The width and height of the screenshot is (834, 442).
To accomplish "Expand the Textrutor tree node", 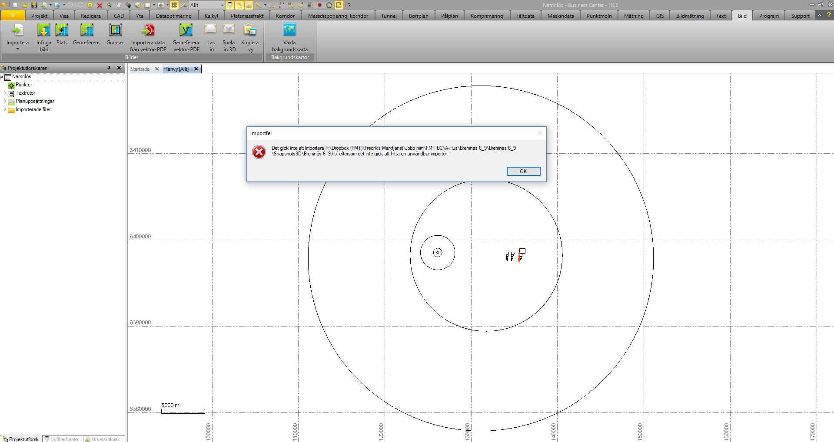I will (4, 93).
